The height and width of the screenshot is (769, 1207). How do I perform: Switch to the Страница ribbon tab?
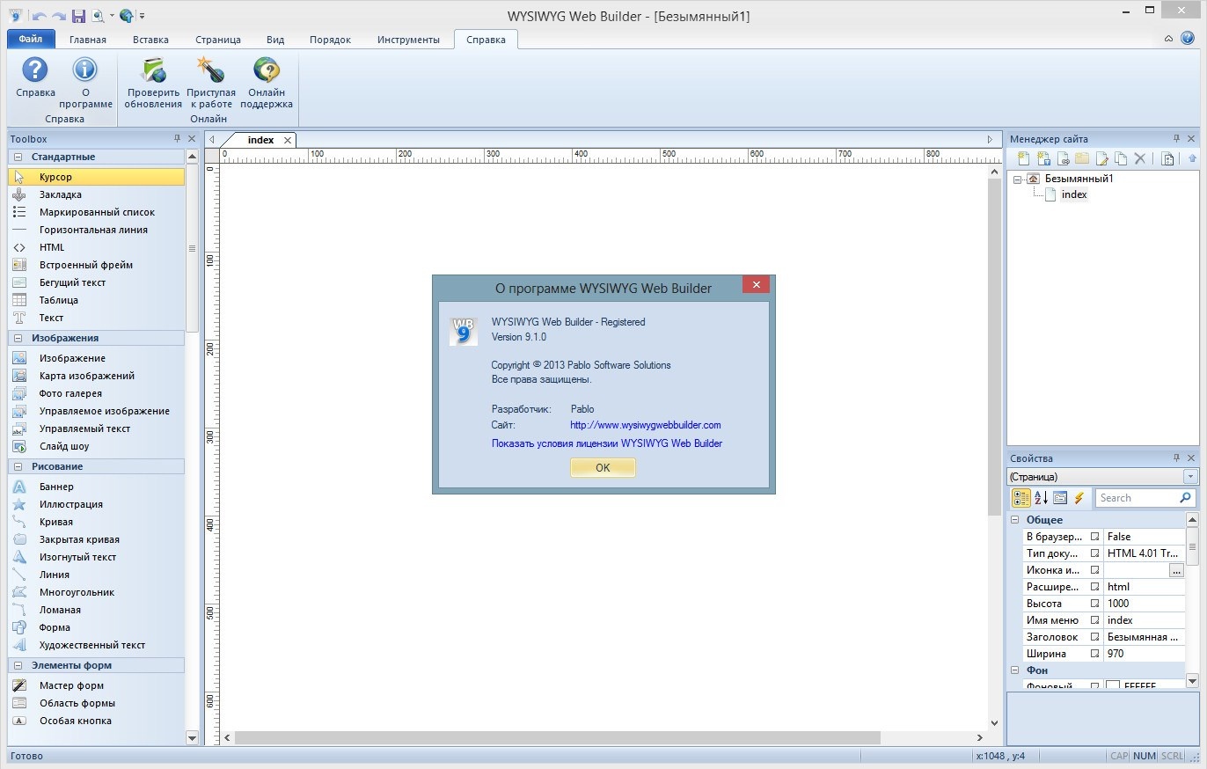pyautogui.click(x=218, y=40)
